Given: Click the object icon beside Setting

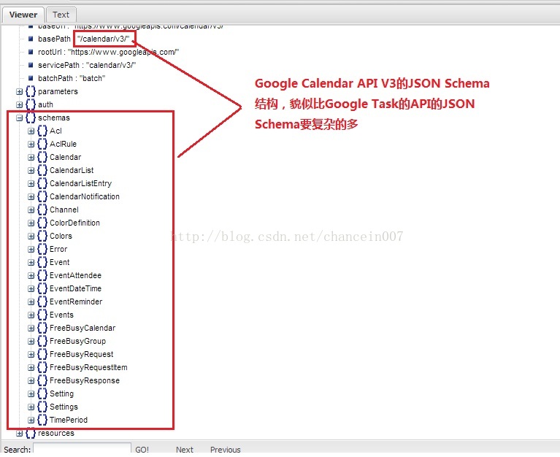Looking at the screenshot, I should (x=42, y=393).
